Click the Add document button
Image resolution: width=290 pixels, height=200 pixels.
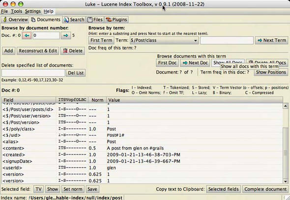[9, 51]
